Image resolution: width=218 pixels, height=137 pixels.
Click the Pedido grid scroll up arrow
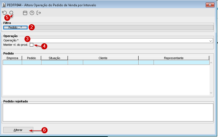coord(211,63)
